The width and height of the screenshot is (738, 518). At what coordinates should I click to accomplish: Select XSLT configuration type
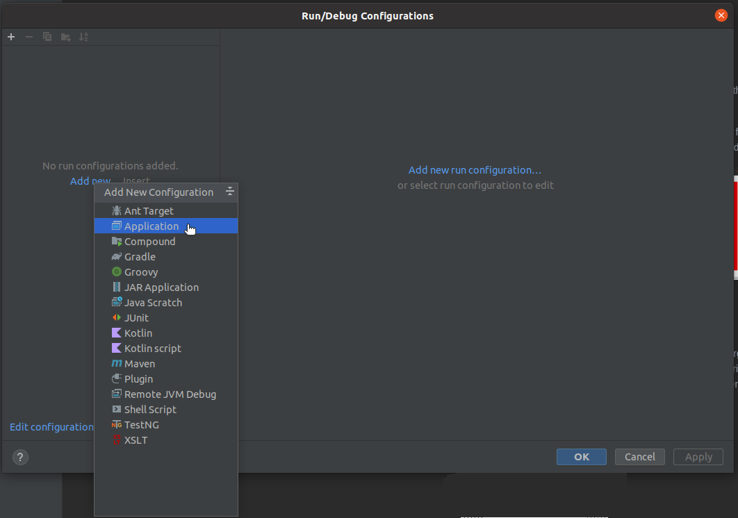[165, 440]
